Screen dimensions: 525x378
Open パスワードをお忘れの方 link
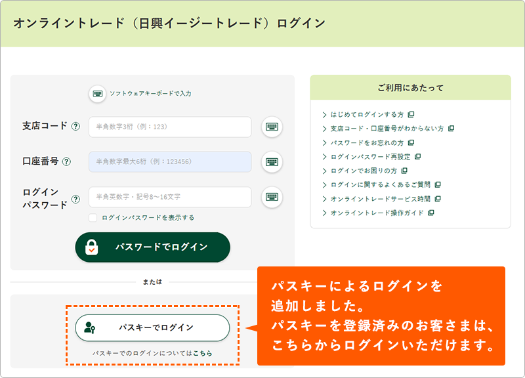tap(367, 142)
